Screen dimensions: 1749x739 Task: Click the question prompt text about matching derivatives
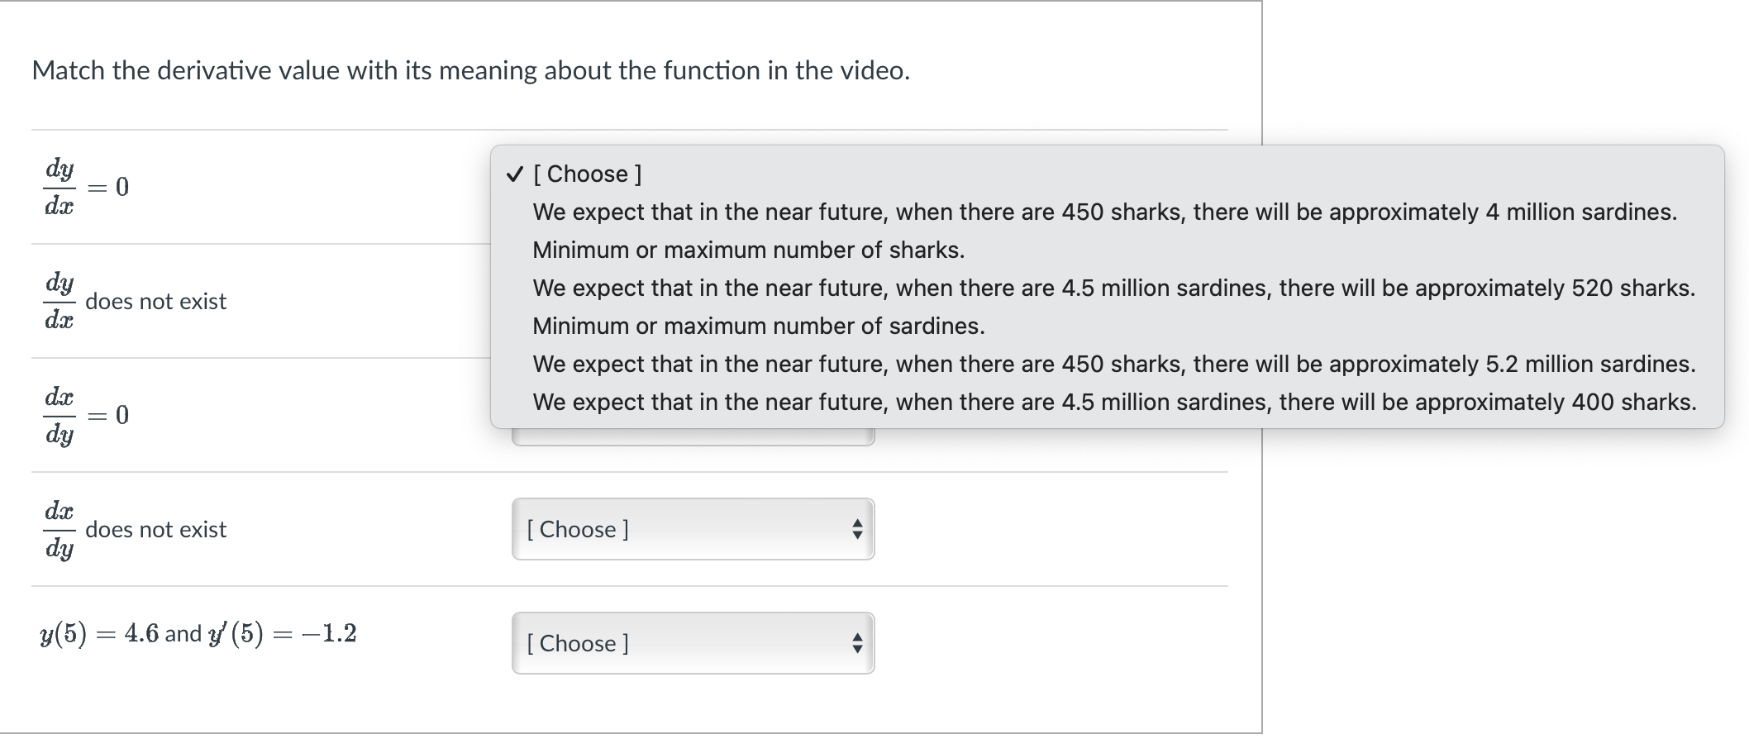470,70
